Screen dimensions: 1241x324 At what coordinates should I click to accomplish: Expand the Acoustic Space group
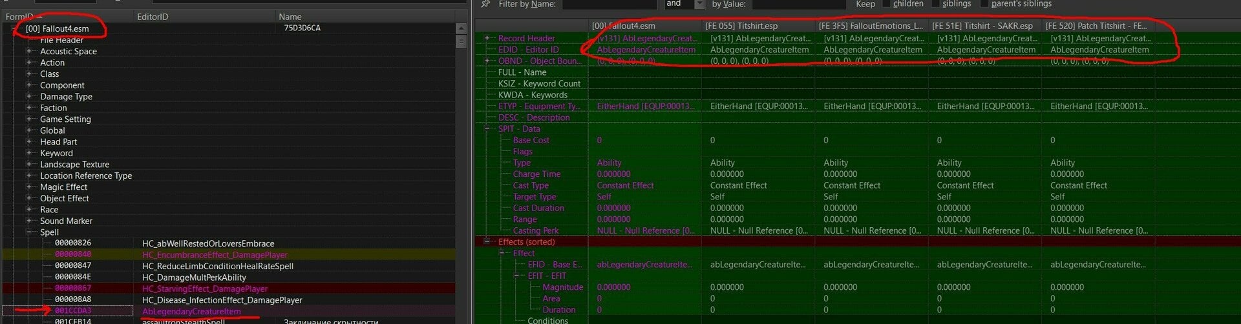click(x=29, y=51)
